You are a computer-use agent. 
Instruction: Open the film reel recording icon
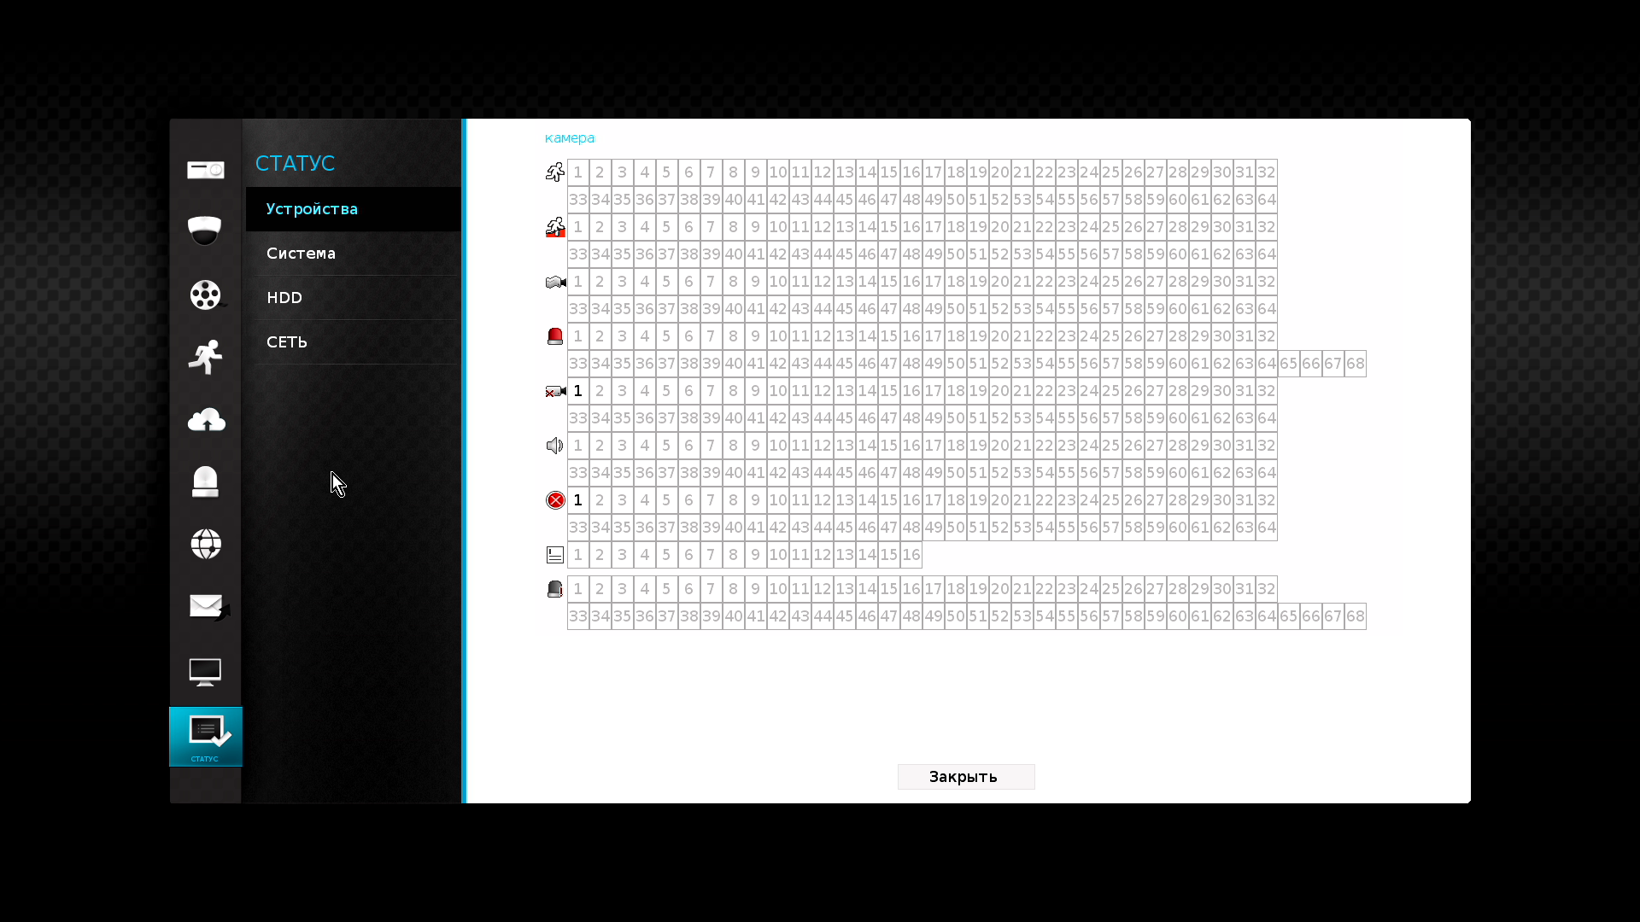coord(205,295)
